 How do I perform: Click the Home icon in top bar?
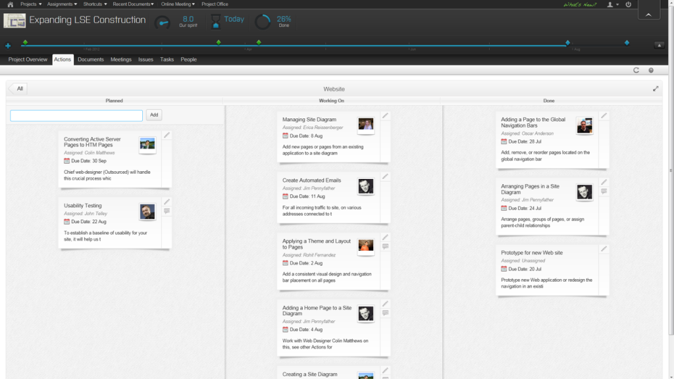[x=10, y=5]
